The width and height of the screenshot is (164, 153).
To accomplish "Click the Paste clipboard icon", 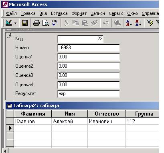I will 85,23.
